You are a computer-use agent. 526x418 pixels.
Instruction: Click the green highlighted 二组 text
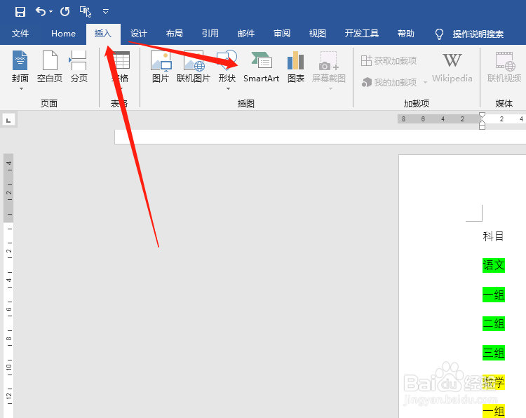coord(494,324)
